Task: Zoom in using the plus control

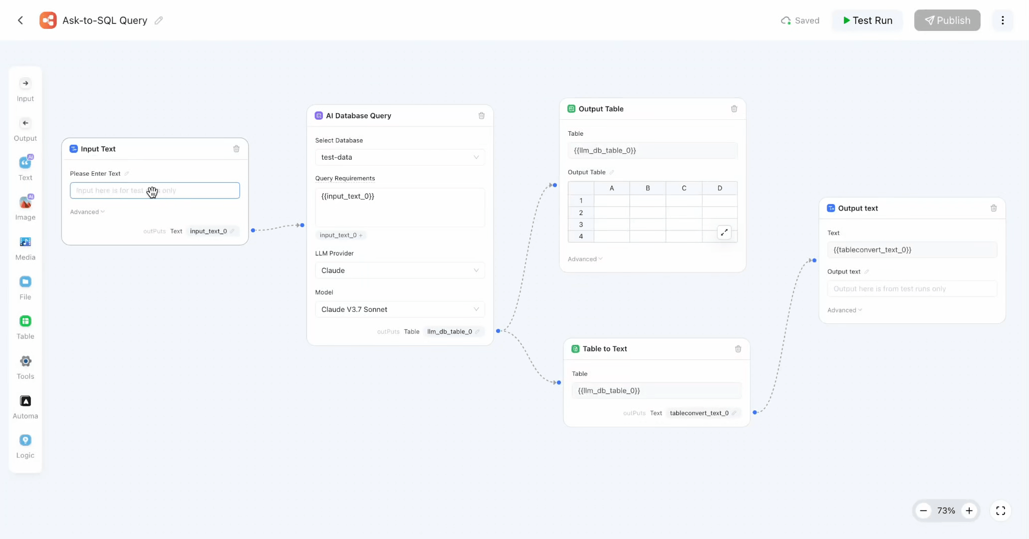Action: click(970, 511)
